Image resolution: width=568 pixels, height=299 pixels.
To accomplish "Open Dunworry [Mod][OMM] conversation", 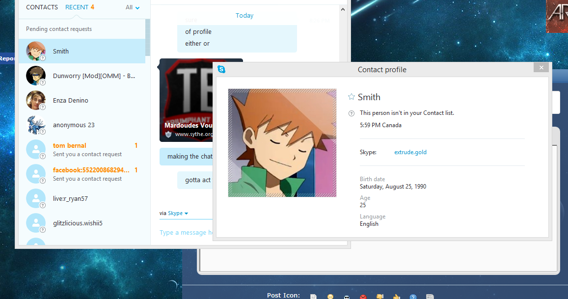I will click(82, 76).
